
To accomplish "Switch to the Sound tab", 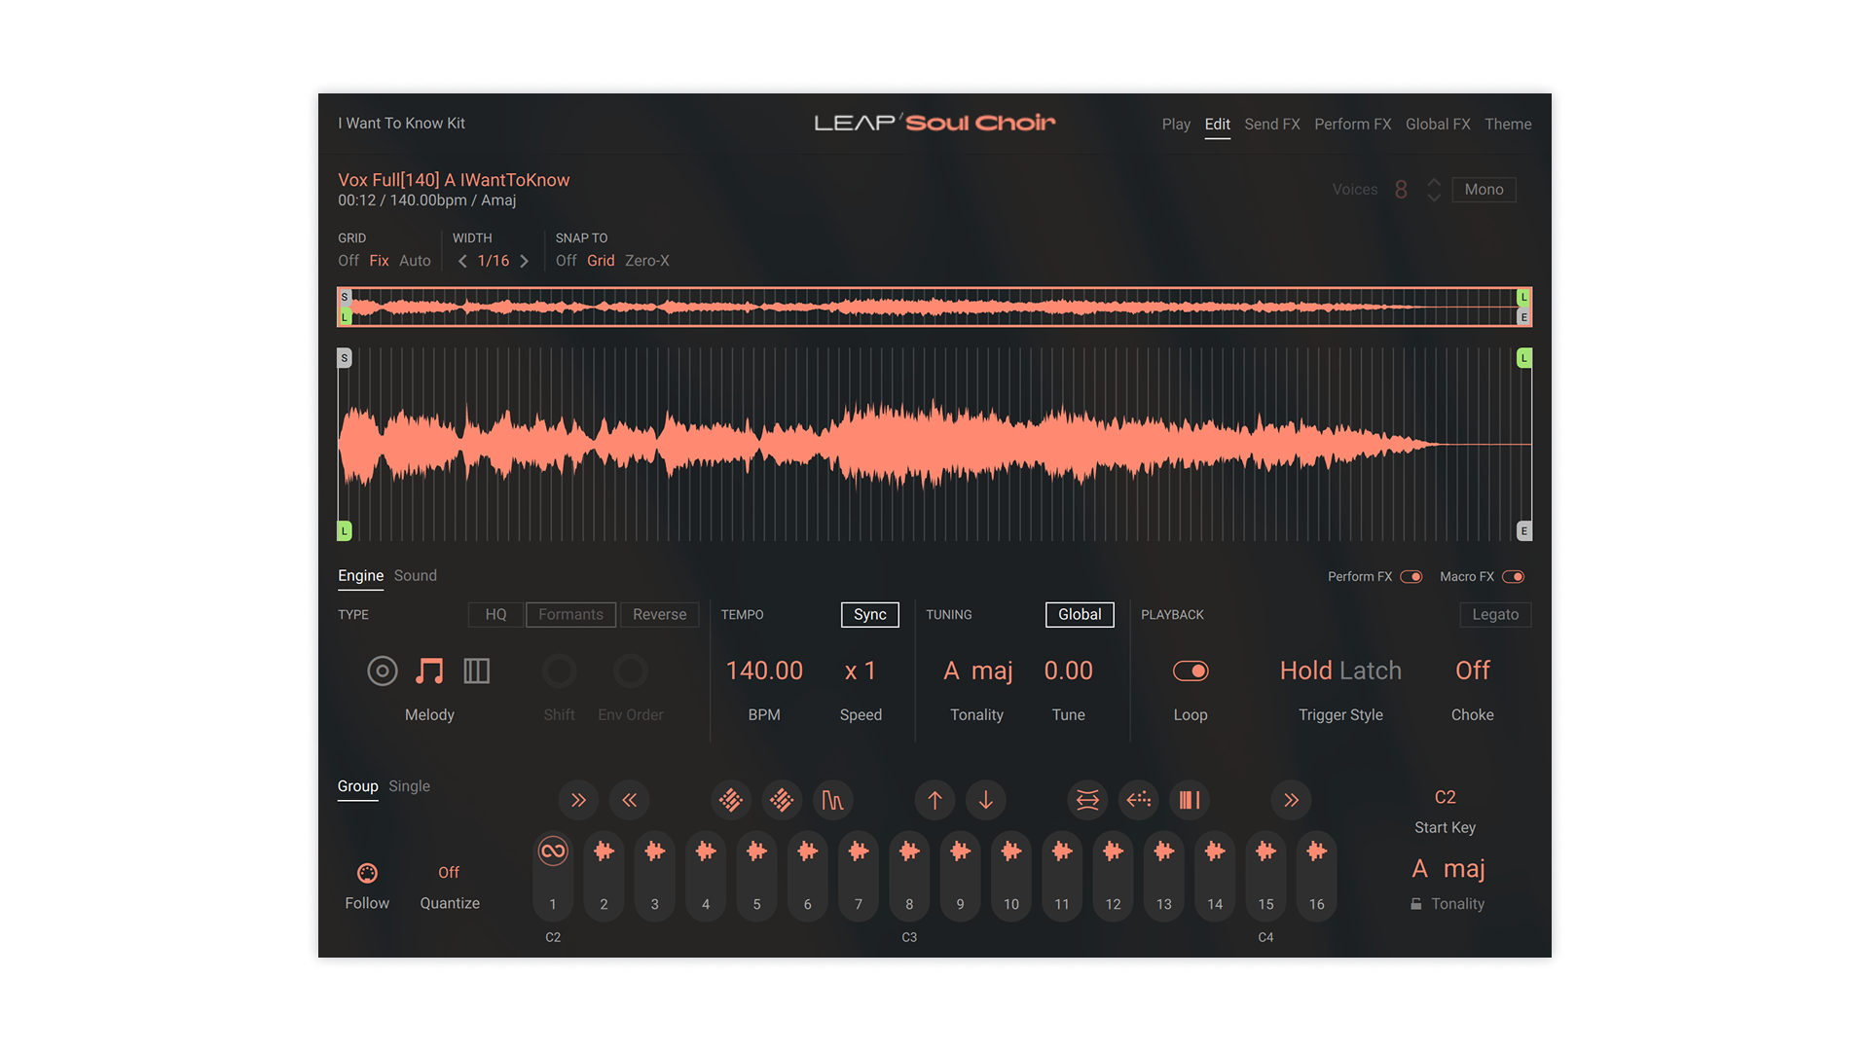I will [415, 575].
